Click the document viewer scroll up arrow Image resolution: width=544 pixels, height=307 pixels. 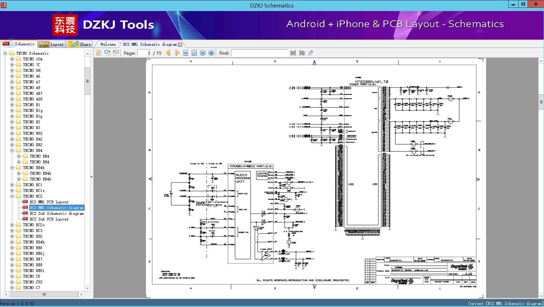[541, 61]
